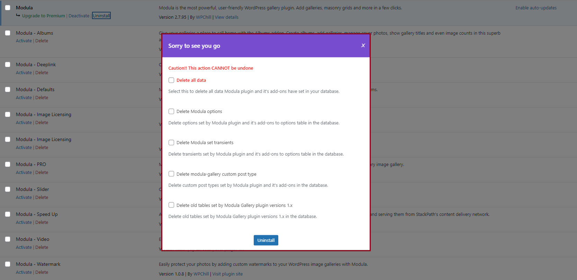
Task: Check 'Delete old tables' versions 1.x checkbox
Action: (x=171, y=205)
